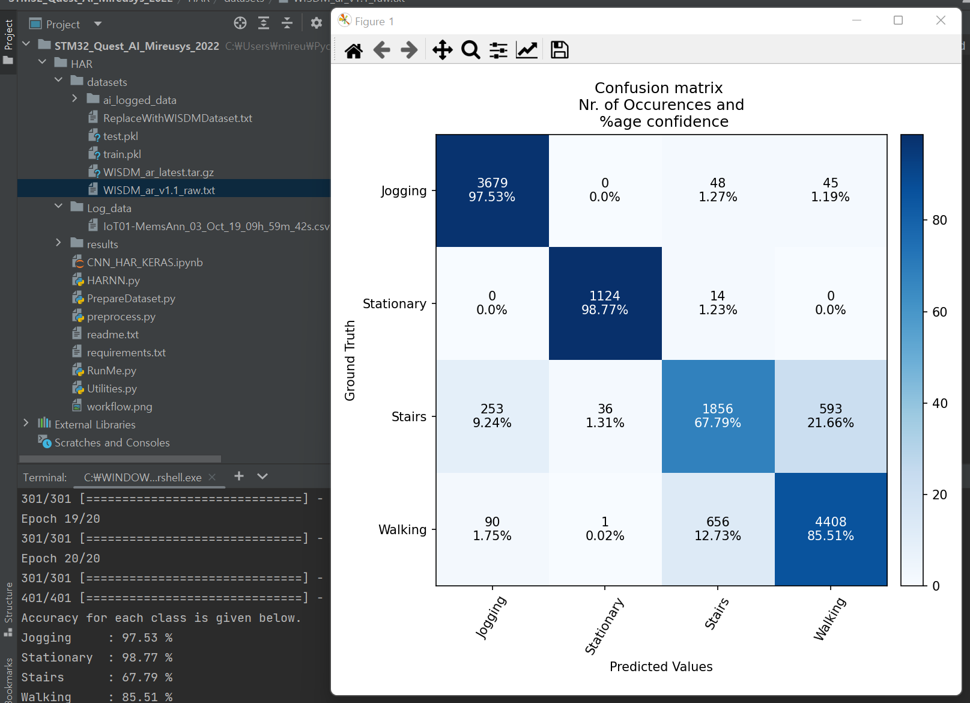Click the back arrow in figure toolbar
The image size is (970, 703).
(381, 50)
